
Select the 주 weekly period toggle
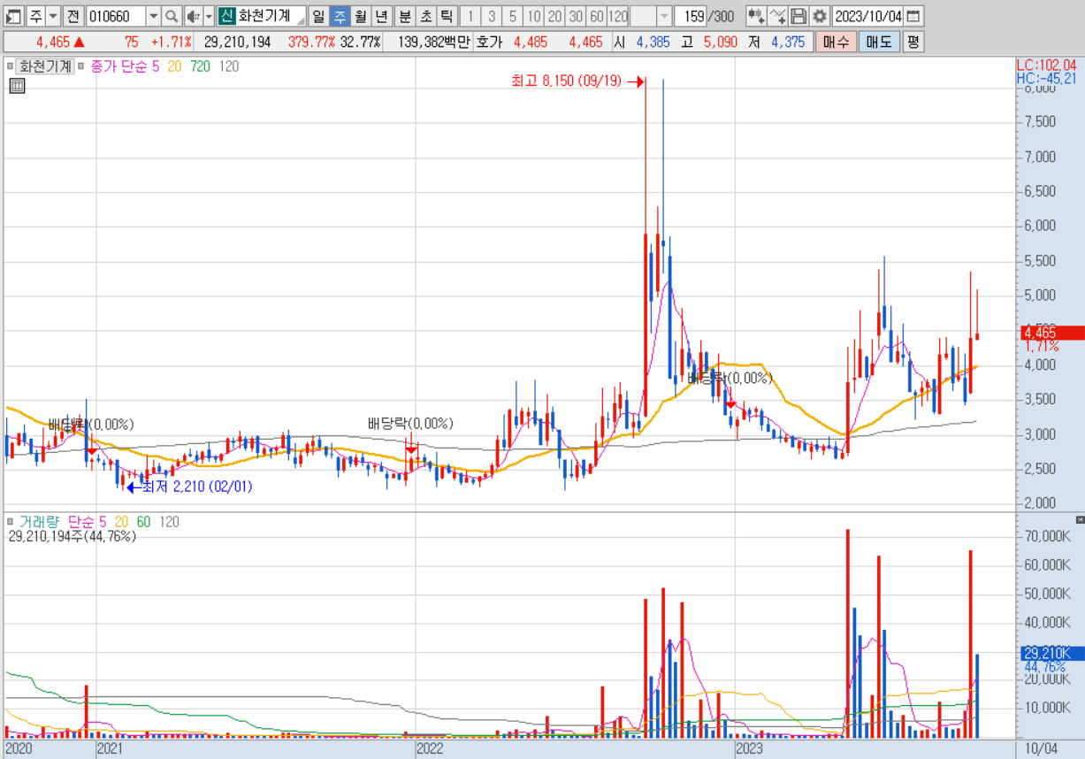click(340, 16)
